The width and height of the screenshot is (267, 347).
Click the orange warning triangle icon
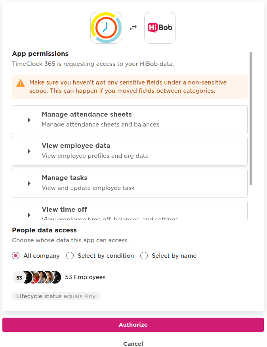click(21, 83)
